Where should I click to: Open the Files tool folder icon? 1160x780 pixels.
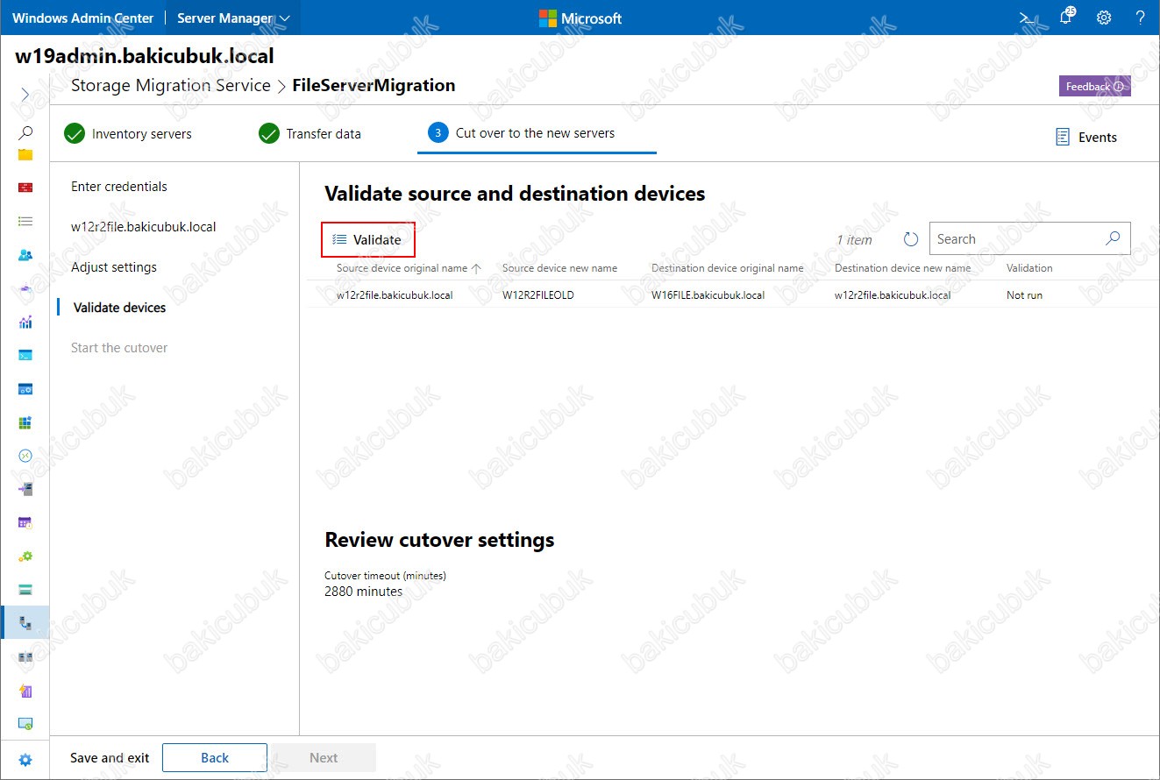coord(25,155)
